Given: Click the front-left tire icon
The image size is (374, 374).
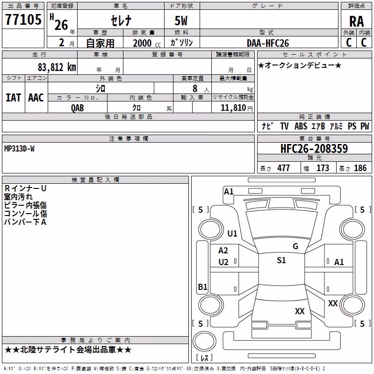Looking at the screenshot, I should pyautogui.click(x=210, y=230).
